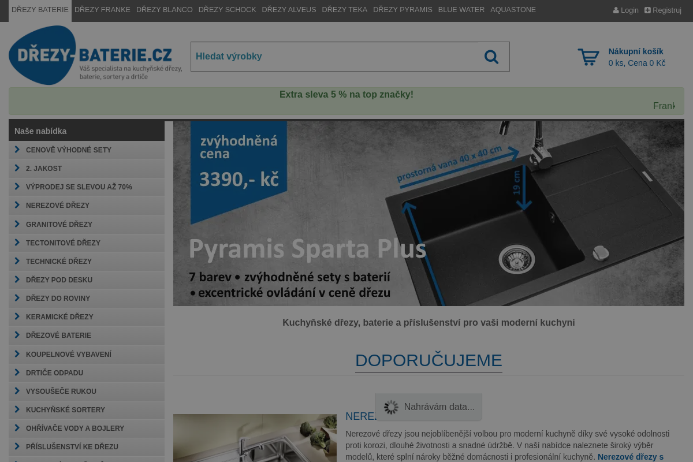The image size is (693, 462).
Task: Click the search magnifier icon
Action: click(x=491, y=57)
